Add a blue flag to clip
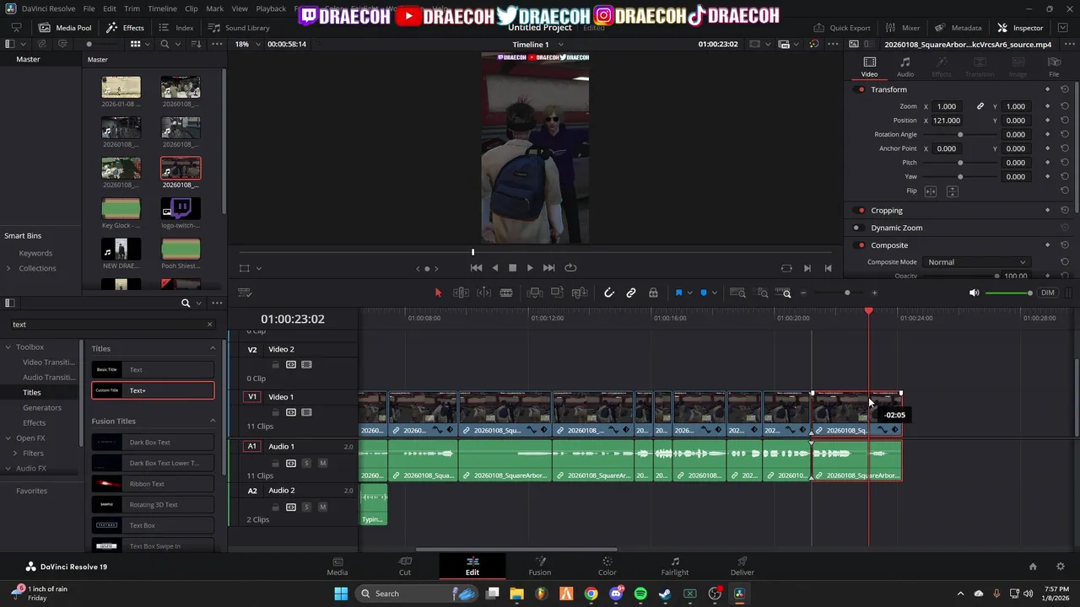The height and width of the screenshot is (607, 1080). click(678, 293)
